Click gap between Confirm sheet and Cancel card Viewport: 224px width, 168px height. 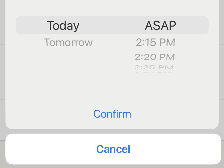coord(112,131)
